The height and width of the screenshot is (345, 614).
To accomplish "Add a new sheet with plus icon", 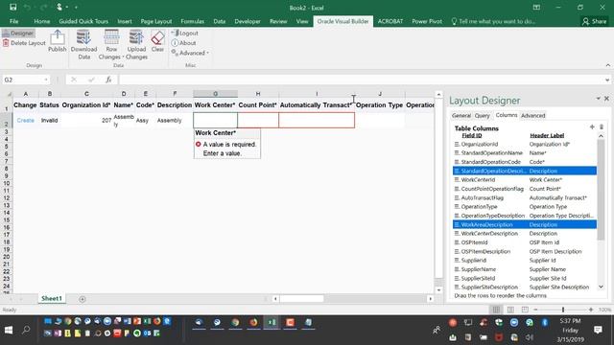I will click(x=83, y=299).
